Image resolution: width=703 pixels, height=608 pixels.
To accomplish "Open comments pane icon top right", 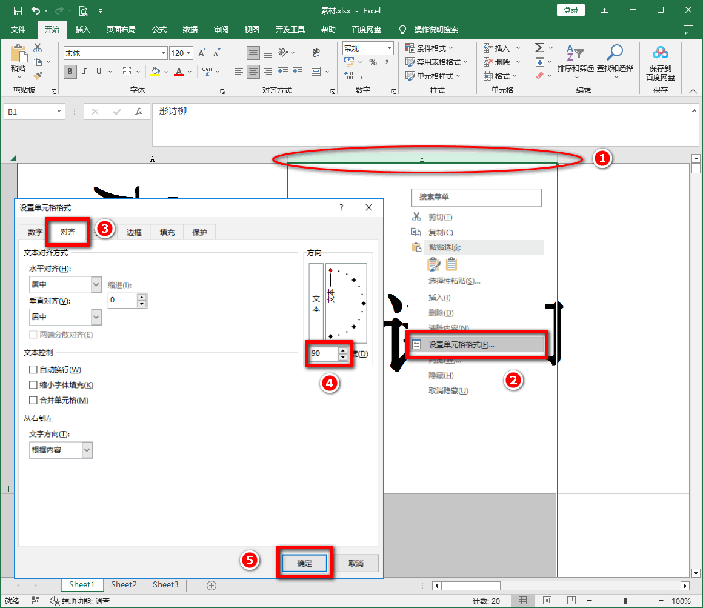I will click(x=688, y=30).
